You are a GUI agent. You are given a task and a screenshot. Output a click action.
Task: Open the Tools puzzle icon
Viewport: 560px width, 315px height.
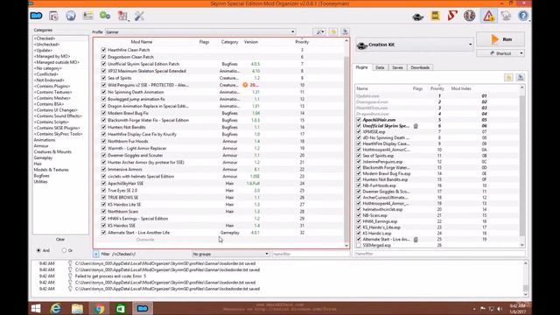[x=122, y=16]
